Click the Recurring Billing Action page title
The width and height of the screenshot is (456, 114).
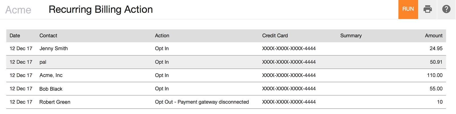[x=101, y=9]
